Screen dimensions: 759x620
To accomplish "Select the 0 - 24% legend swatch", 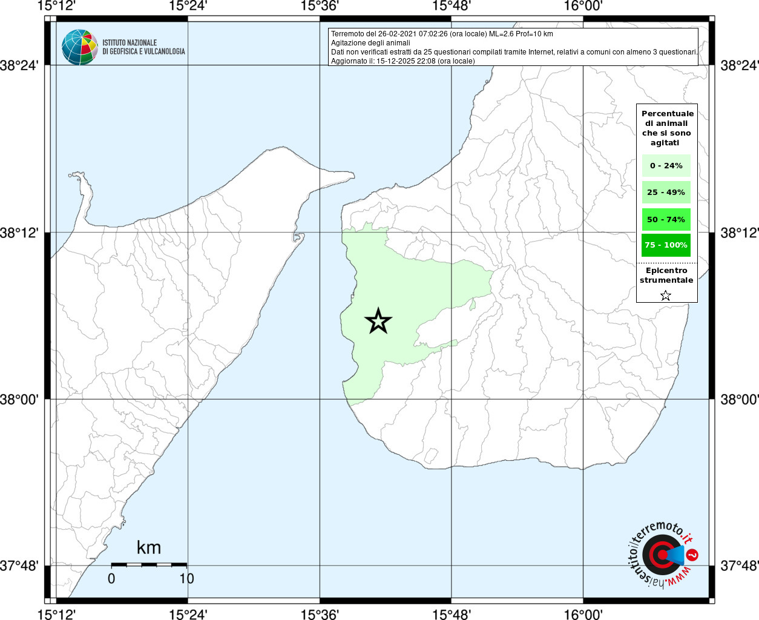I will click(666, 165).
